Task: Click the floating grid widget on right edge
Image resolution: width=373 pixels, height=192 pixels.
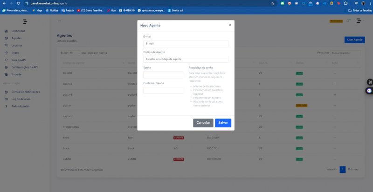Action: coord(370,82)
